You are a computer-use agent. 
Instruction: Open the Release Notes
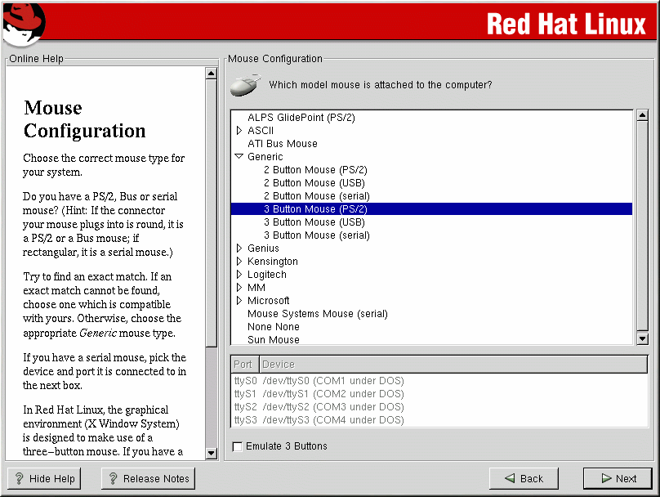pos(148,479)
